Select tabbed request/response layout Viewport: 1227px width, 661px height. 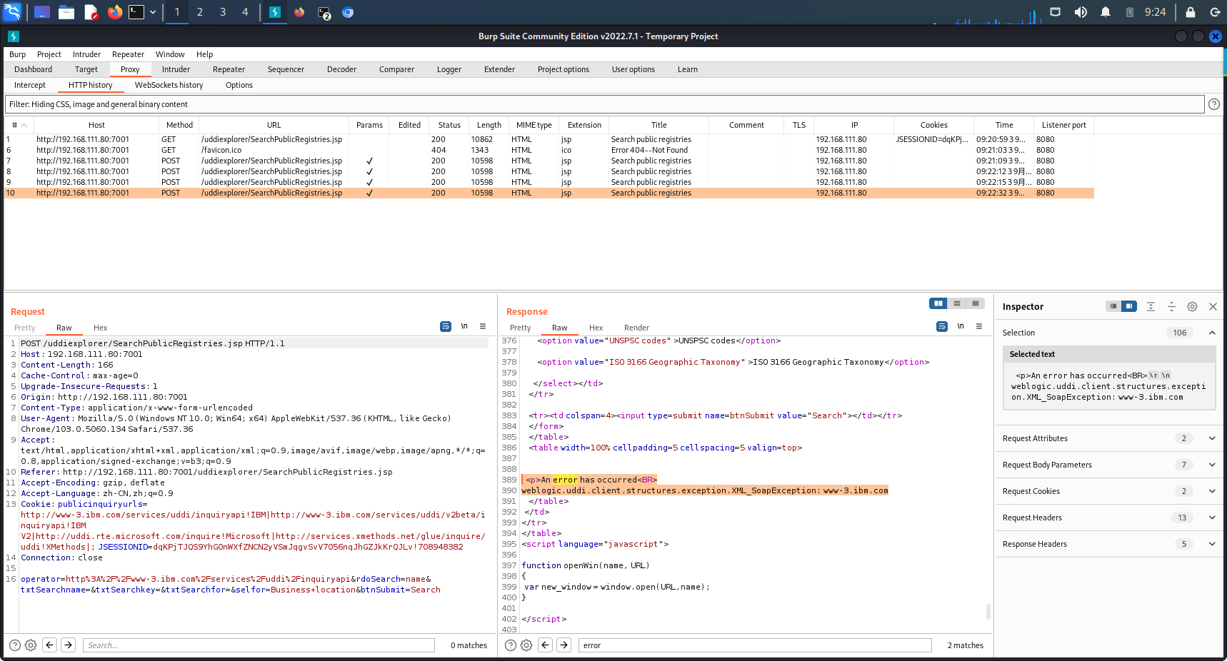pyautogui.click(x=976, y=303)
